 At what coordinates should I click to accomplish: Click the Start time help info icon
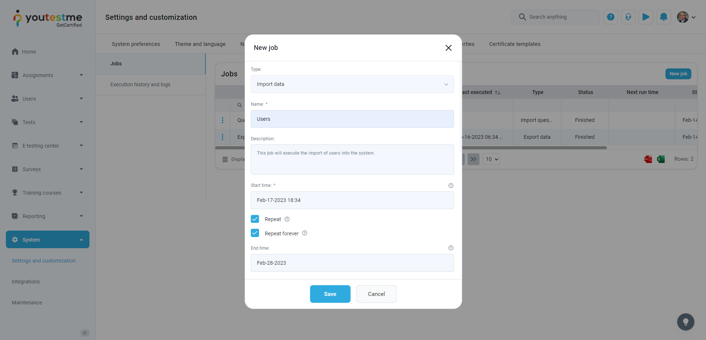(x=451, y=185)
